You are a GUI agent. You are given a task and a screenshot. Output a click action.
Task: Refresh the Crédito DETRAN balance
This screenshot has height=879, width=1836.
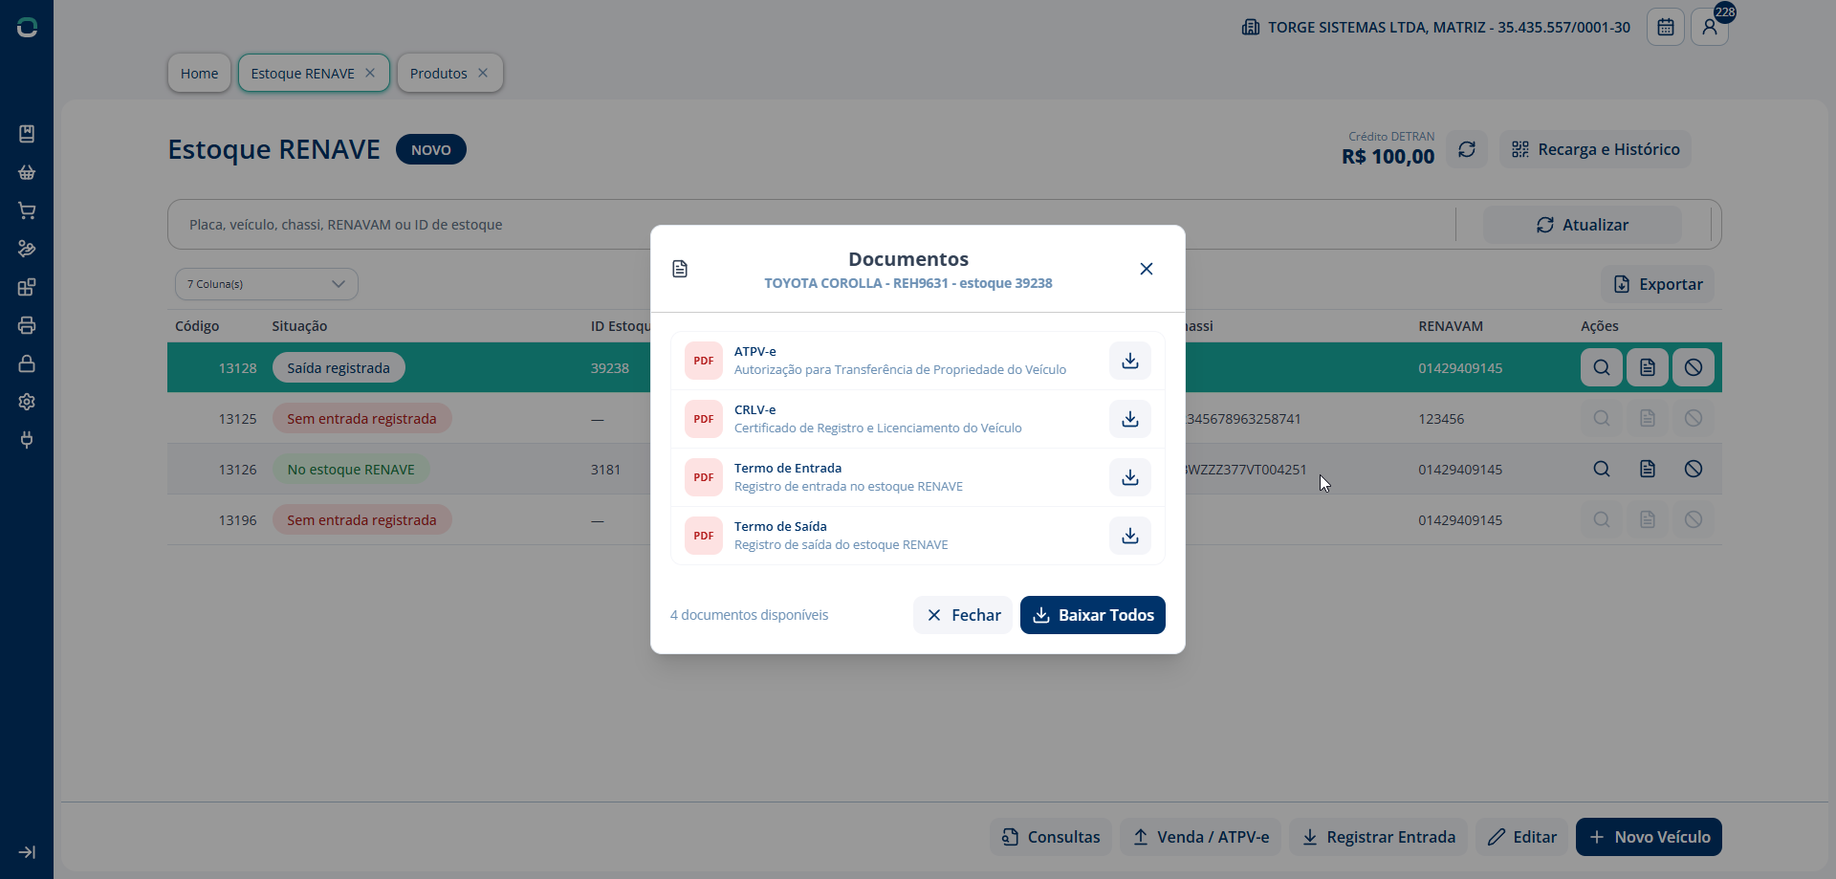point(1467,149)
